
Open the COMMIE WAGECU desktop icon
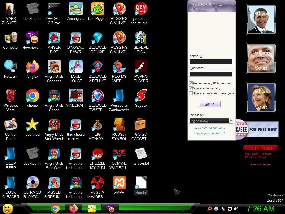click(x=119, y=159)
